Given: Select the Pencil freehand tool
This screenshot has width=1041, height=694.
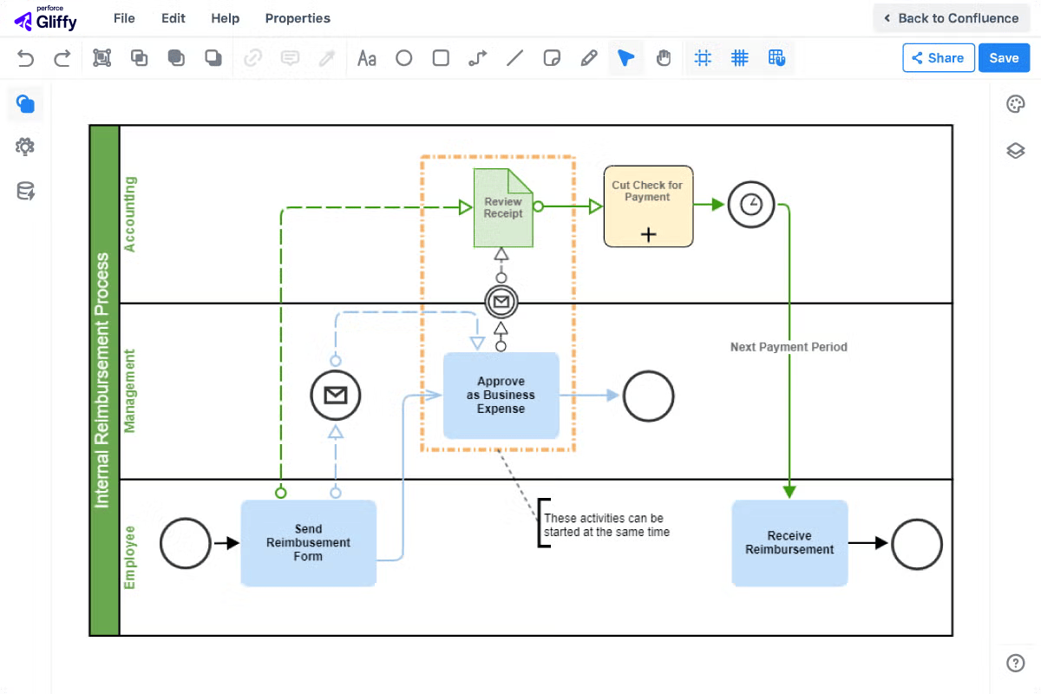Looking at the screenshot, I should [x=589, y=58].
